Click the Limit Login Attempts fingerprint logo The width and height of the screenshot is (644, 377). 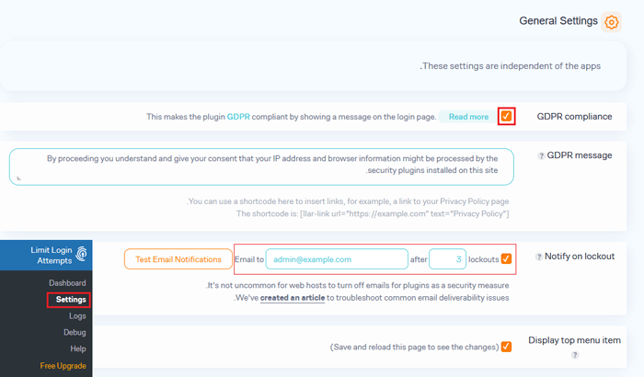[82, 254]
